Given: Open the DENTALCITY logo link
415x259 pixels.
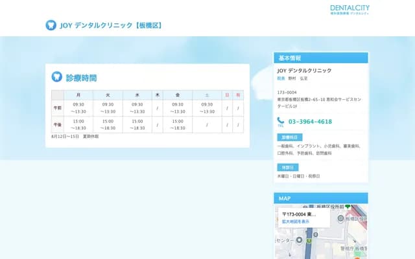Looking at the screenshot, I should point(350,10).
